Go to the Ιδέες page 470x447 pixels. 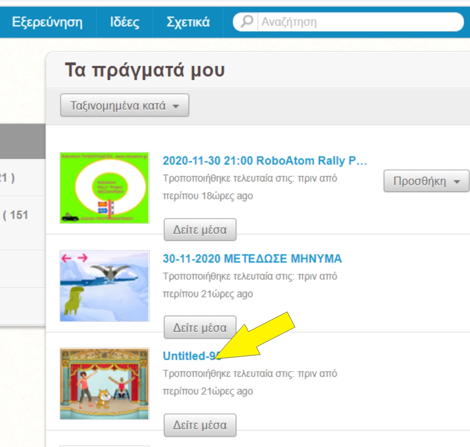click(124, 22)
